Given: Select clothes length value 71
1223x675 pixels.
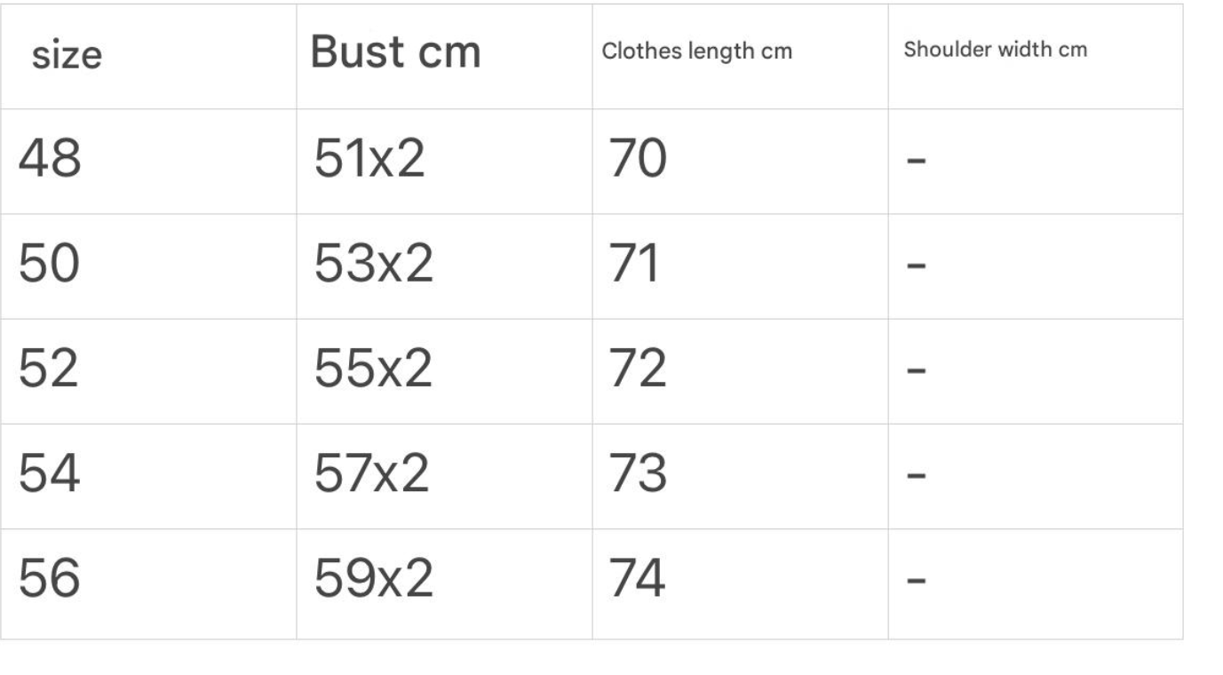Looking at the screenshot, I should (634, 266).
